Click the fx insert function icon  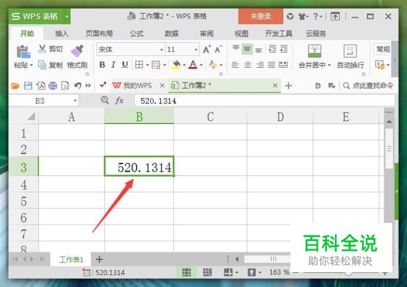[x=119, y=101]
